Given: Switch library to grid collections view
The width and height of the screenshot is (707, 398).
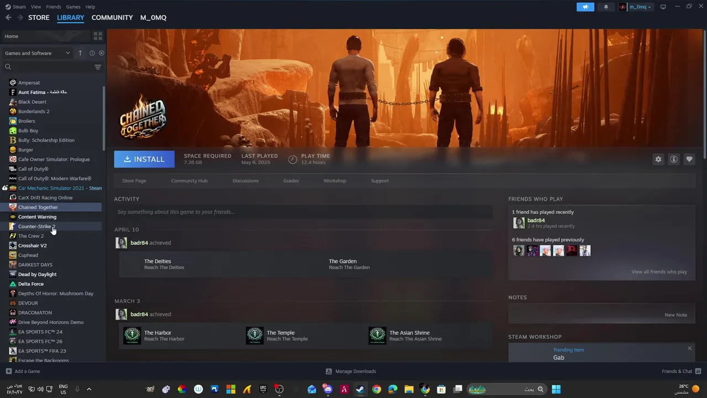Looking at the screenshot, I should click(98, 36).
